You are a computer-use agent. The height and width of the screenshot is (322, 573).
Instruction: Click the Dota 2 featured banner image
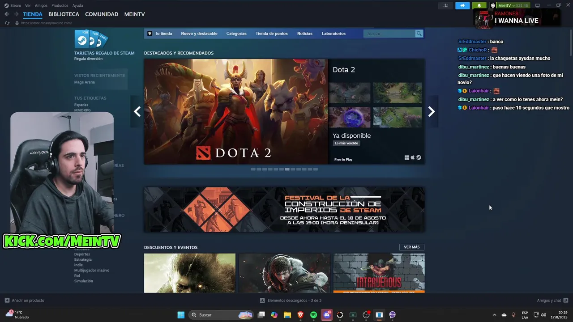click(236, 112)
